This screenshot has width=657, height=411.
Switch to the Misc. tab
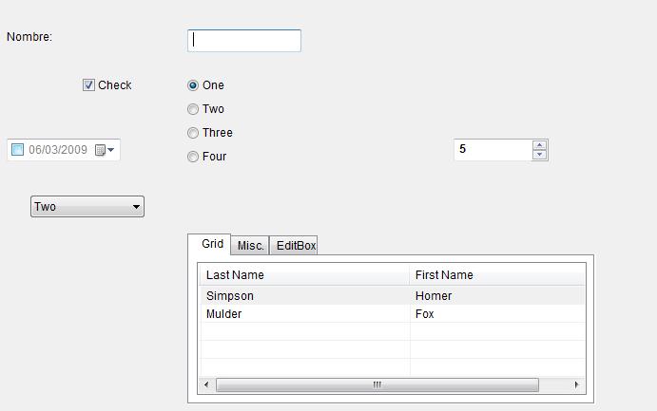(x=251, y=246)
